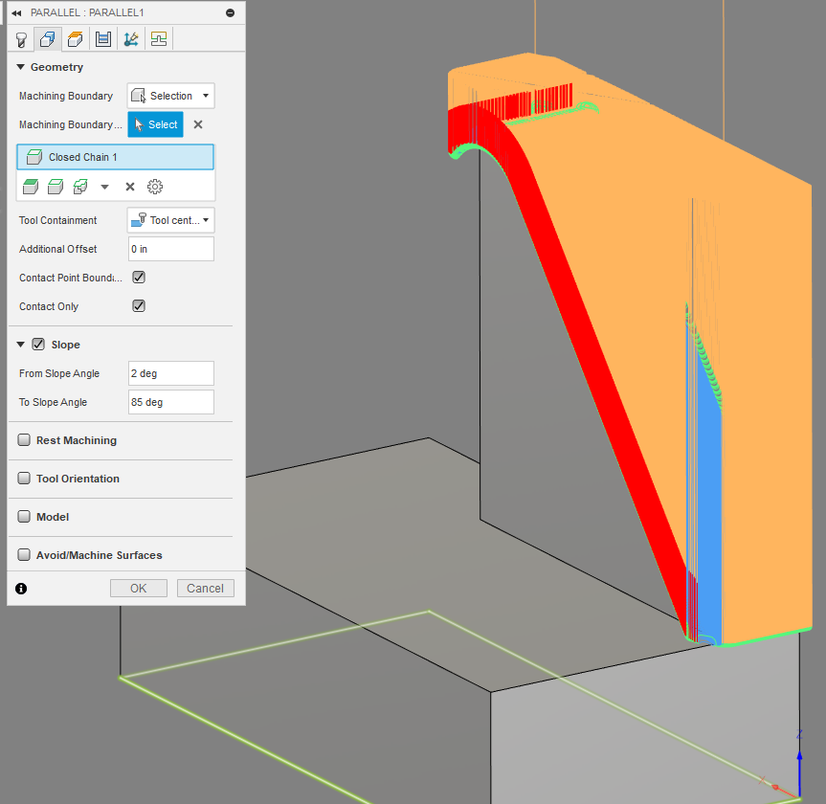Edit the From Slope Angle value field
Screen dimensions: 826x804
click(x=170, y=373)
